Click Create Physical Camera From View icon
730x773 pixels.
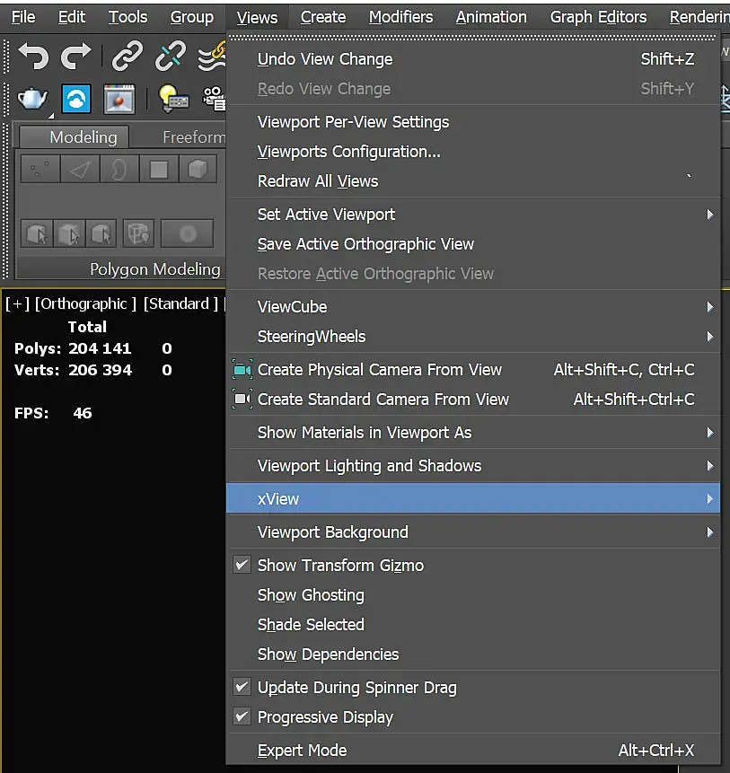click(242, 370)
